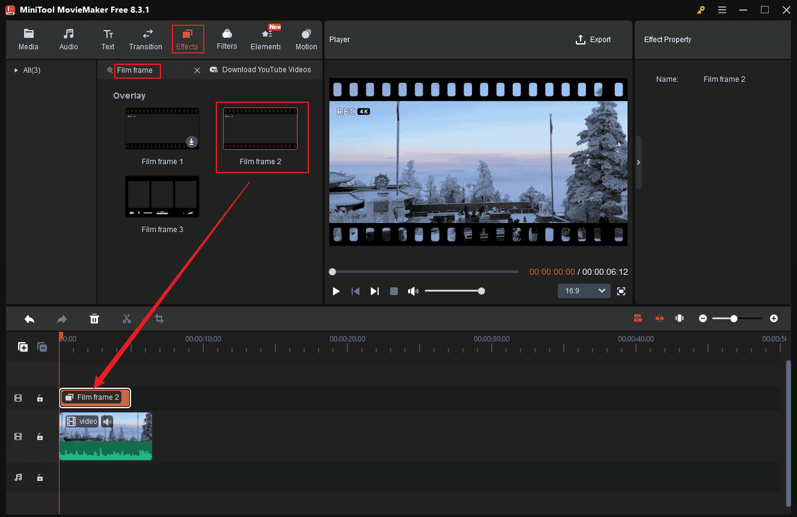Image resolution: width=797 pixels, height=517 pixels.
Task: Open the Effects panel
Action: pos(188,39)
